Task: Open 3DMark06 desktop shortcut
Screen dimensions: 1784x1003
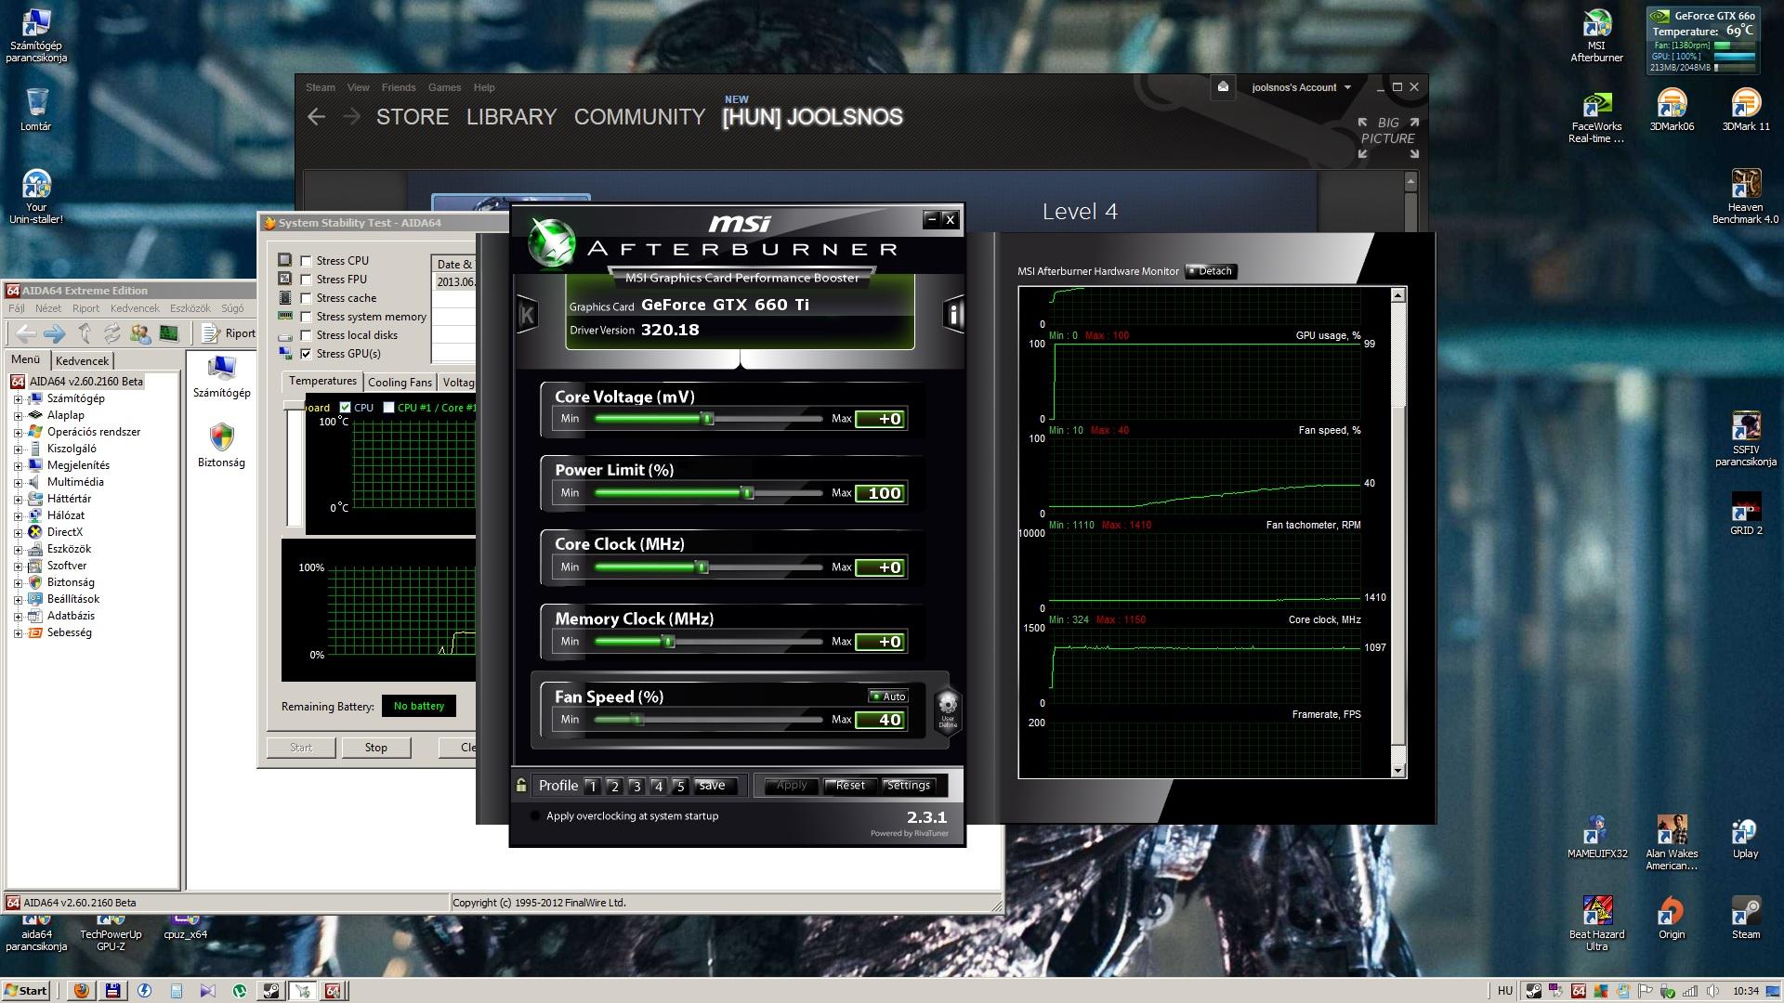Action: [x=1672, y=110]
